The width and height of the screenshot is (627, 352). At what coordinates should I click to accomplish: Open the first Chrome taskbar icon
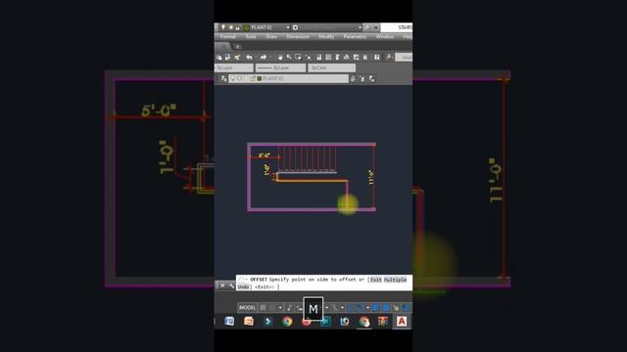click(287, 322)
